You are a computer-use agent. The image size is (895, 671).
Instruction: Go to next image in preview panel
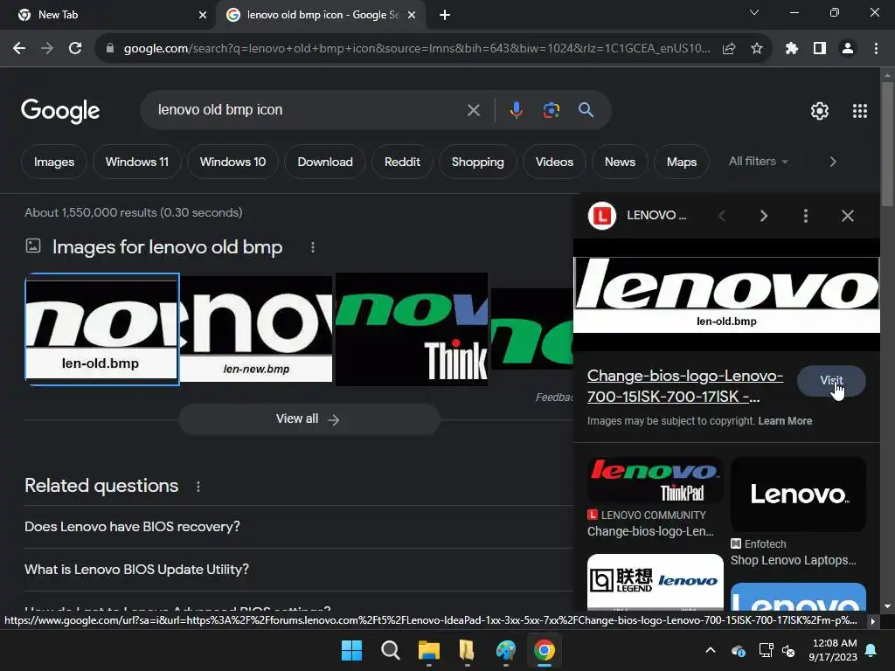(764, 216)
